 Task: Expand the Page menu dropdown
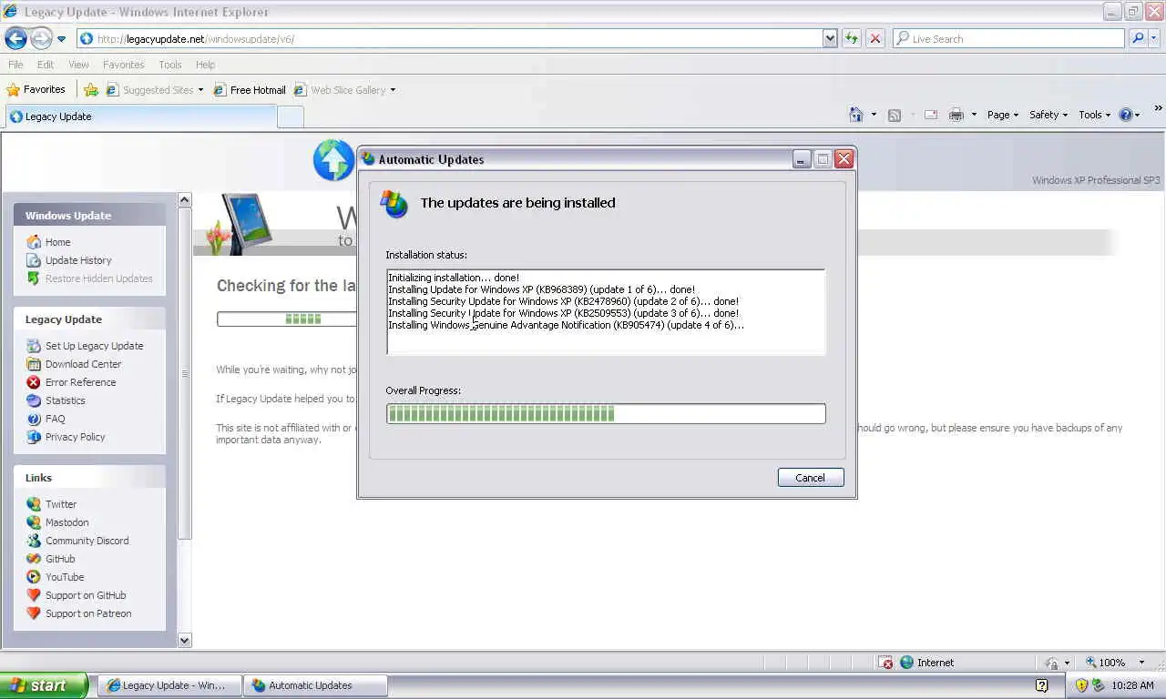[1003, 115]
